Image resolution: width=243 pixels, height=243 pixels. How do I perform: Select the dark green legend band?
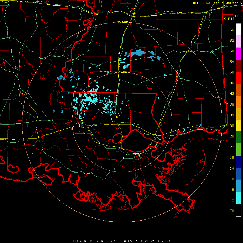238,137
